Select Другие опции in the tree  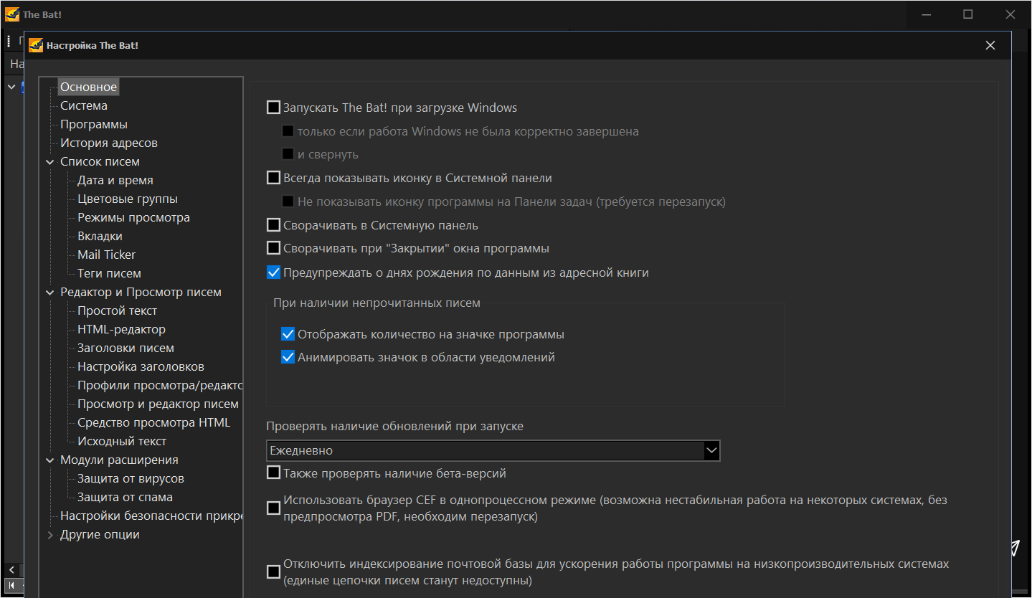(100, 534)
